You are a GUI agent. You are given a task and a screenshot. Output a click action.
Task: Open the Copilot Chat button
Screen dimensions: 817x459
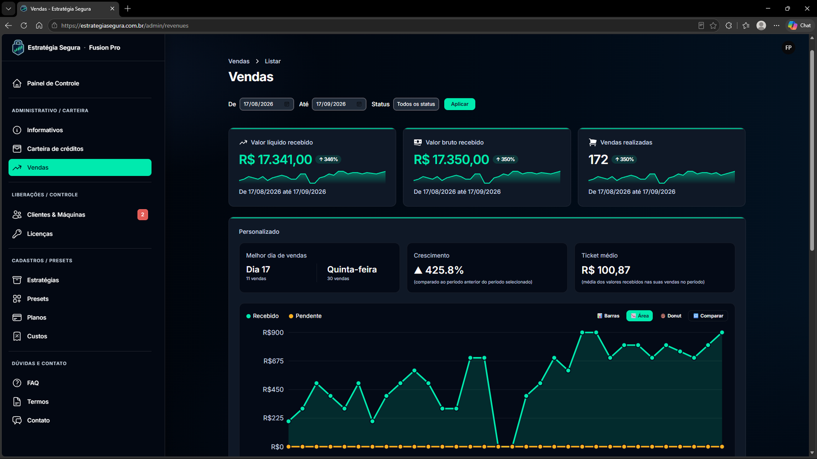click(799, 25)
